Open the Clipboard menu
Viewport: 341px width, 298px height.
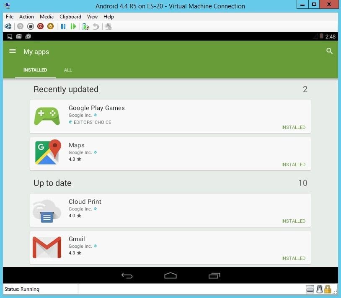coord(70,17)
